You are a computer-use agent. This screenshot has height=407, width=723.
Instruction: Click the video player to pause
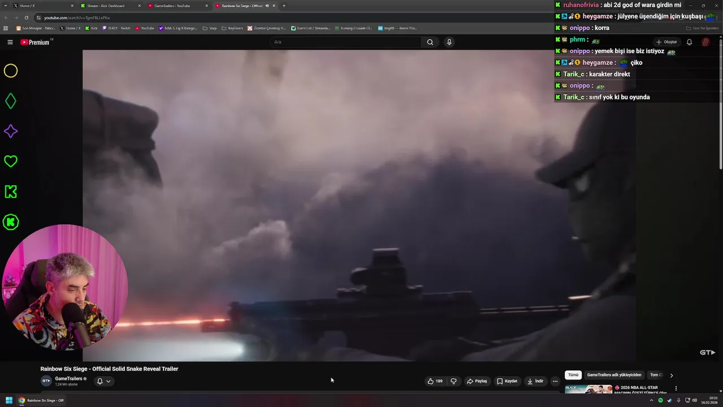[x=359, y=205]
